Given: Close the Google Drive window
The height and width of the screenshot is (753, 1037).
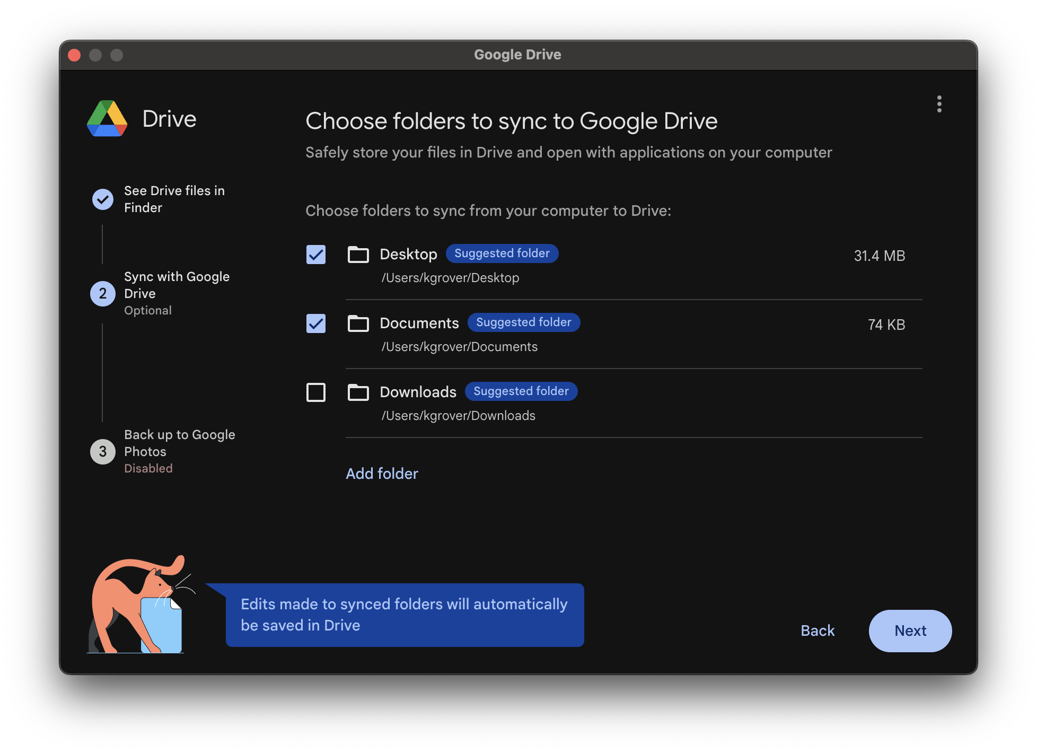Looking at the screenshot, I should point(74,55).
